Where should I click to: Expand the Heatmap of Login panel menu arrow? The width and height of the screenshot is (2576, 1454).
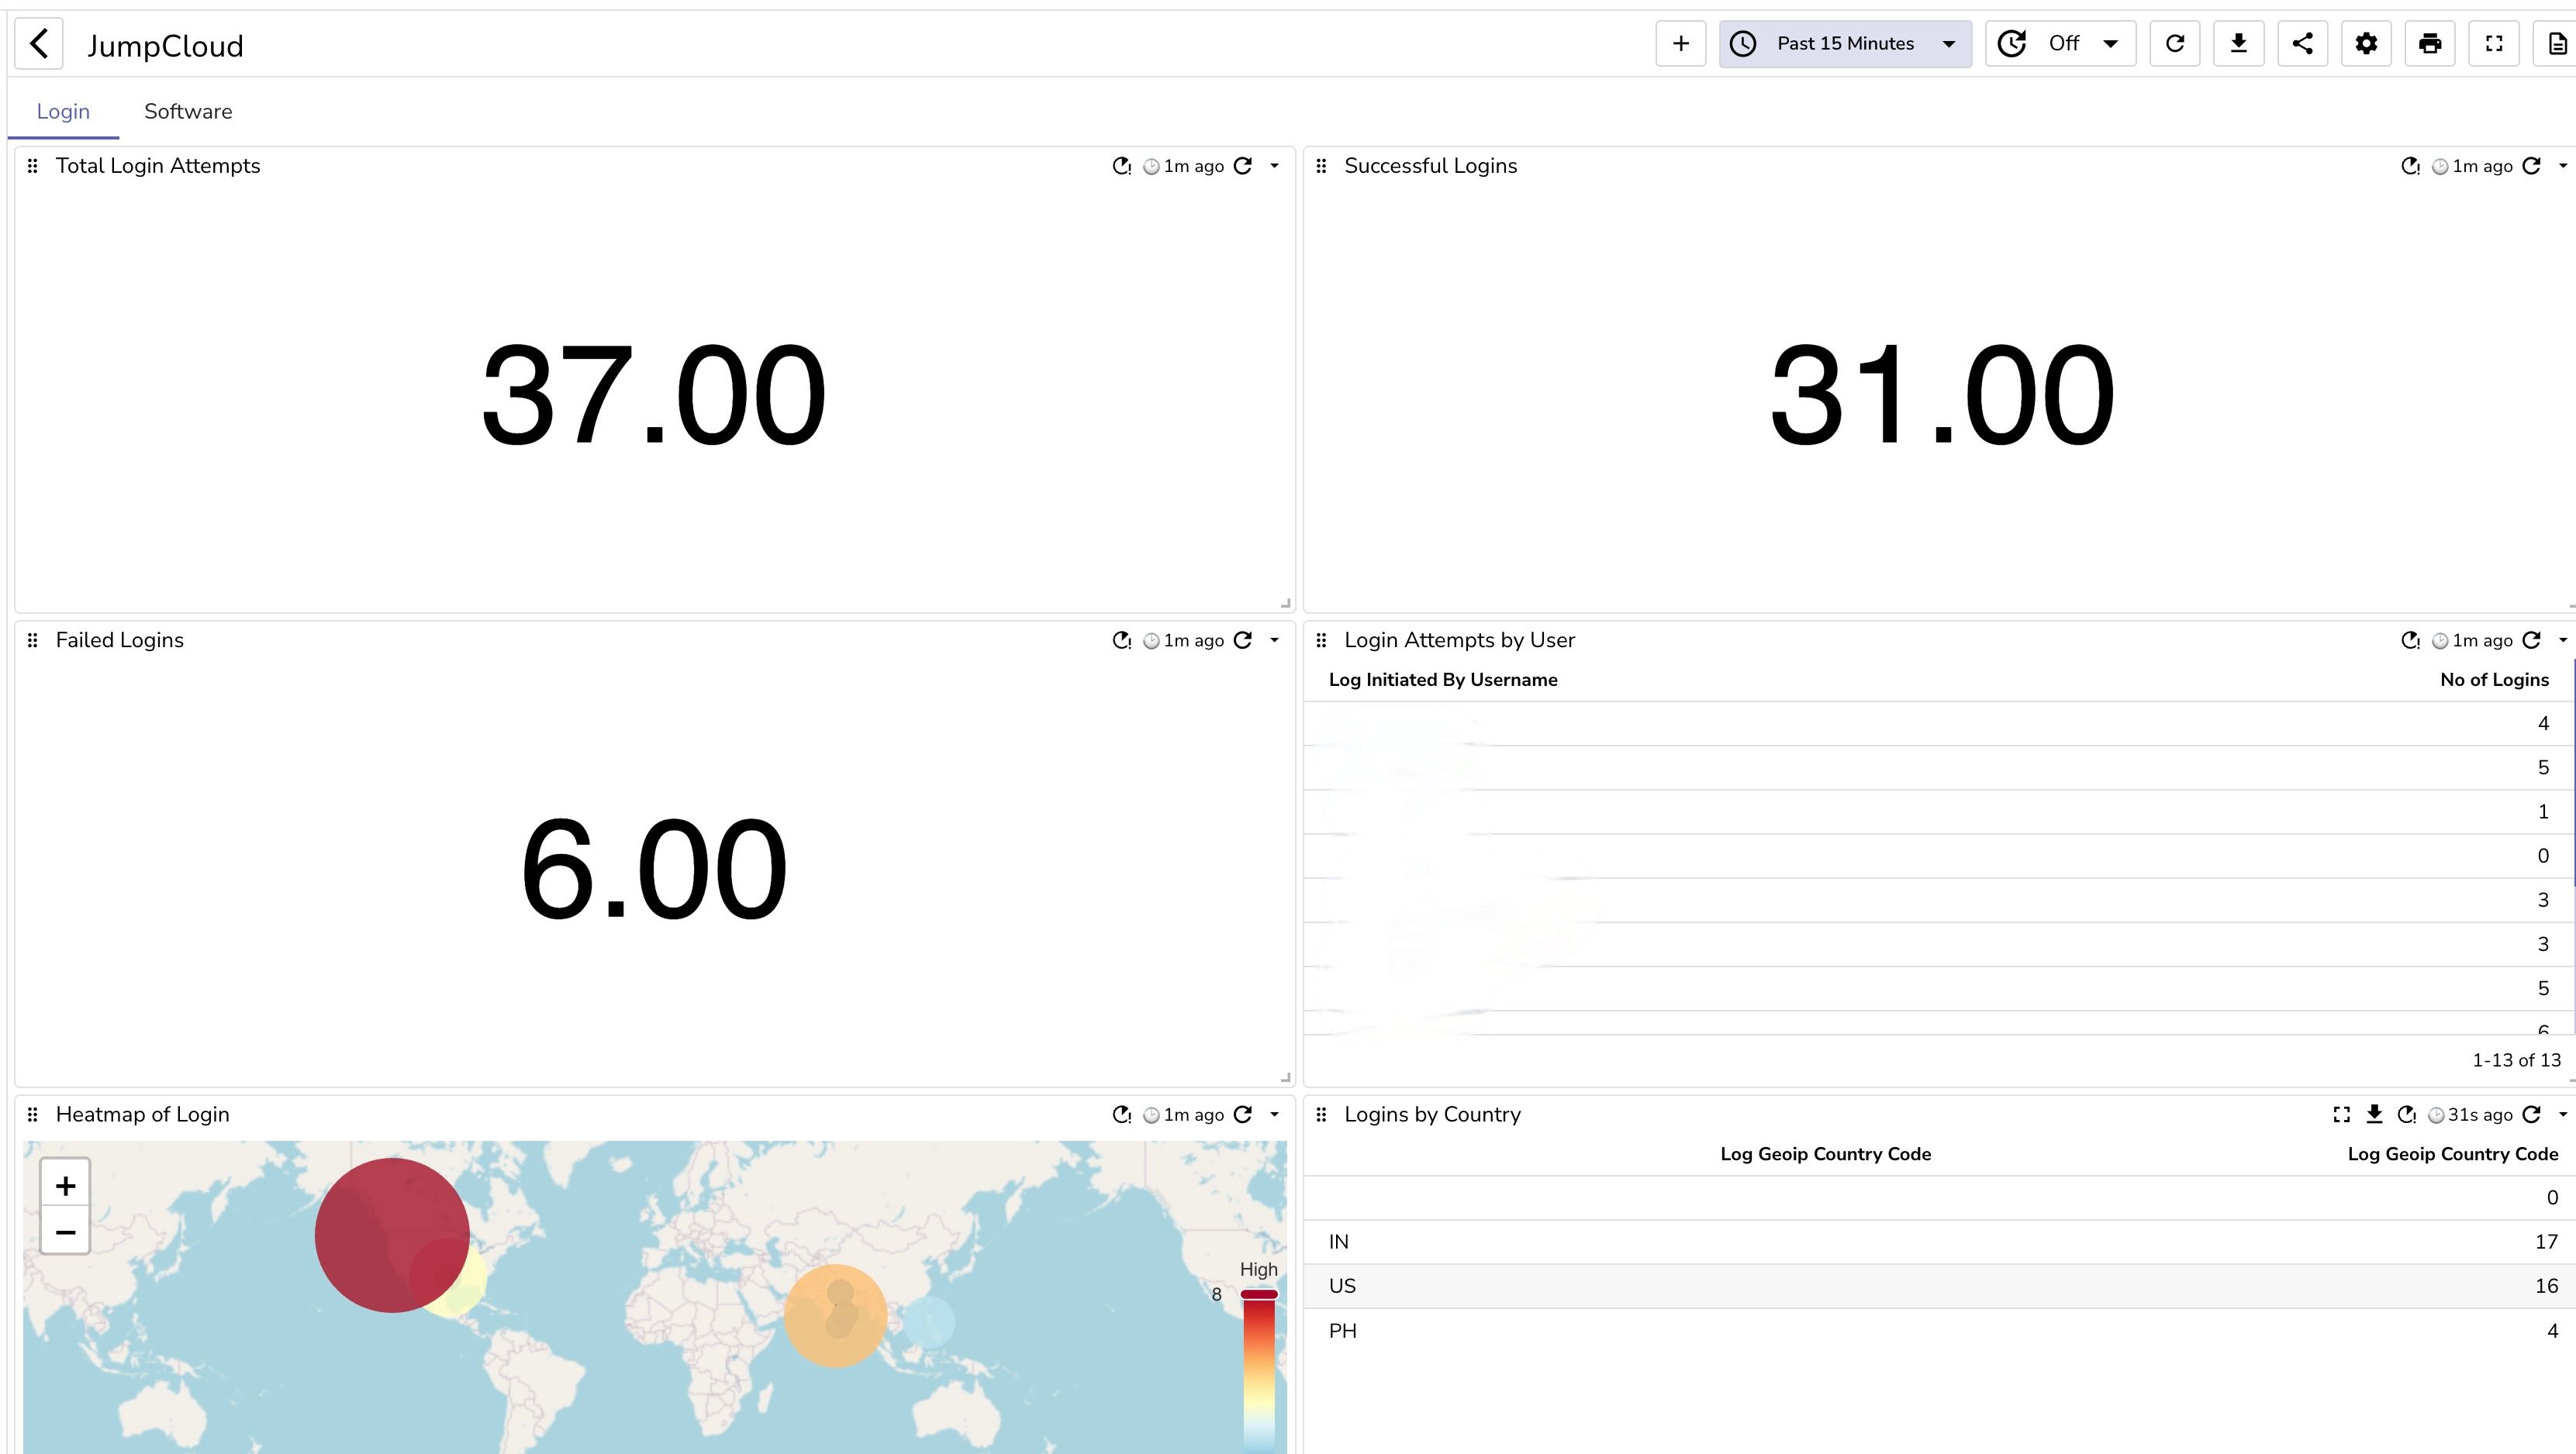point(1274,1115)
